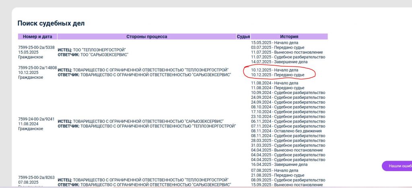The image size is (412, 188).
Task: Click the 'Номер и дата' column header
Action: [37, 37]
